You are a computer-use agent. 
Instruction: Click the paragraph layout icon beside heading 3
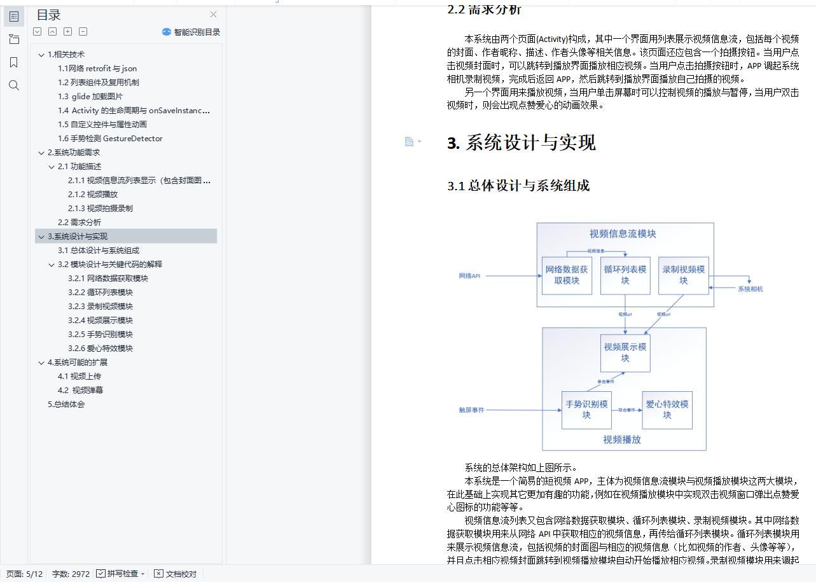tap(409, 141)
